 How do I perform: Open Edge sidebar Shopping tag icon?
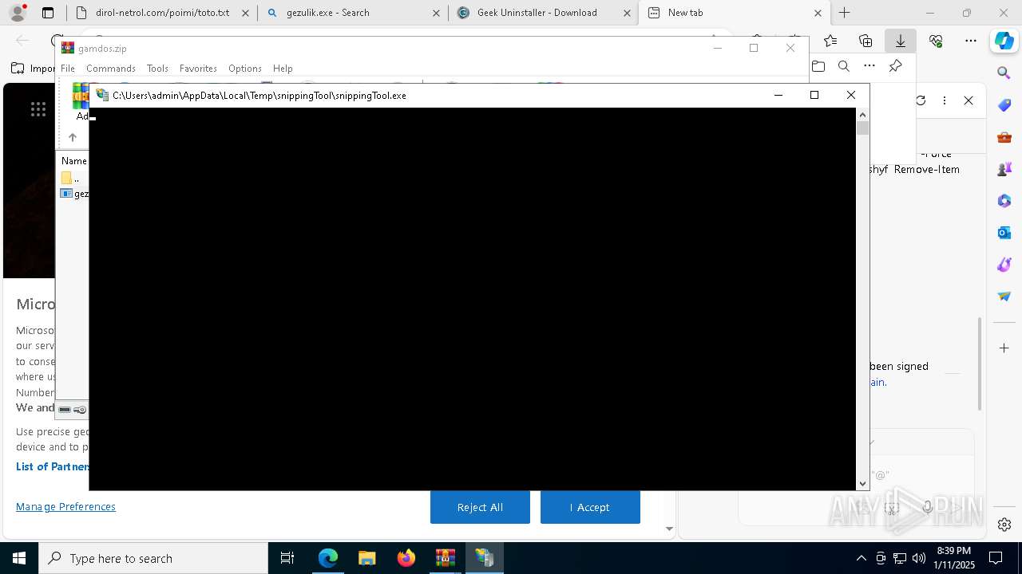1004,105
